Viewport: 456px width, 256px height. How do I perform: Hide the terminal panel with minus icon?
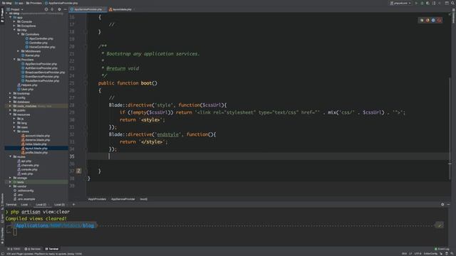pyautogui.click(x=448, y=205)
